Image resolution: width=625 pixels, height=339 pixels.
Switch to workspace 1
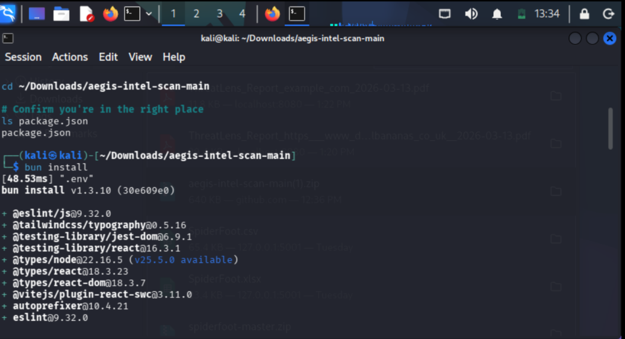pyautogui.click(x=173, y=14)
